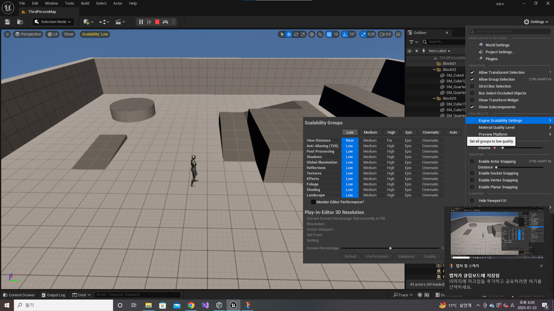Open the Blueprints toolbar menu

click(104, 22)
